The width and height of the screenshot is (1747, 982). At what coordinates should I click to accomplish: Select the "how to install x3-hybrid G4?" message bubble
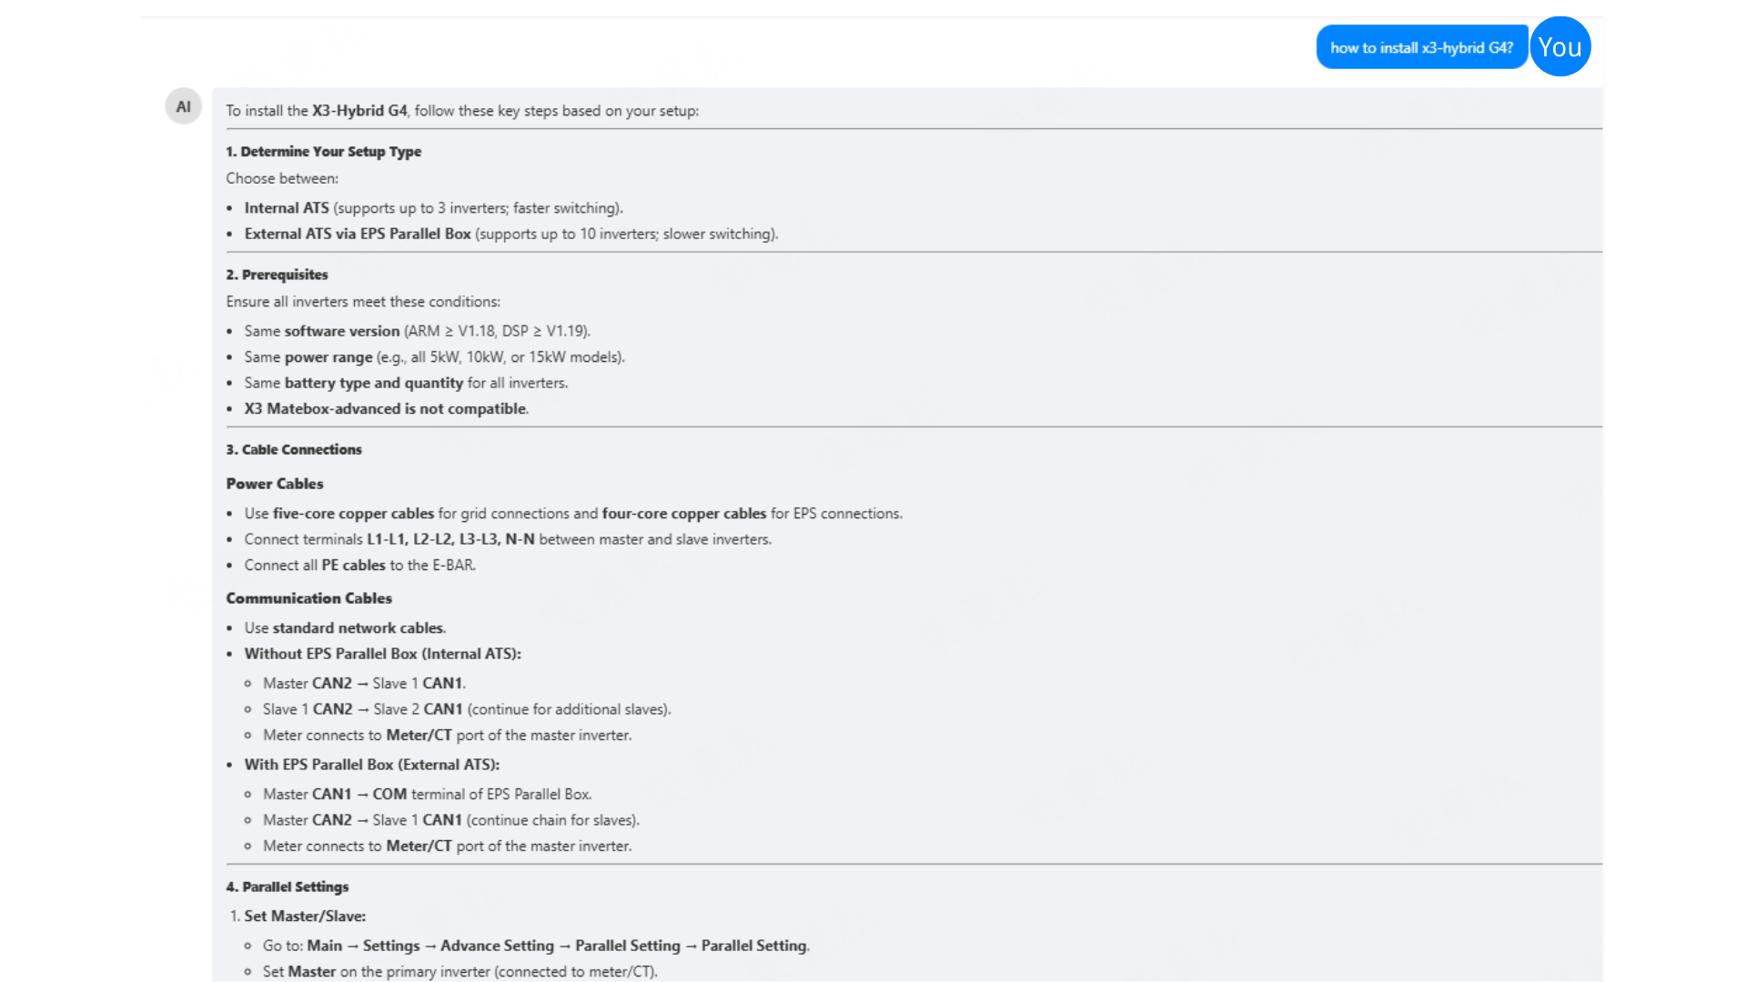(x=1421, y=47)
